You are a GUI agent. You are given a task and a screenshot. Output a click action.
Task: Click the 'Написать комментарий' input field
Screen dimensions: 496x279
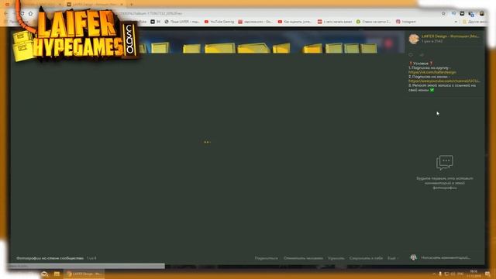click(446, 257)
